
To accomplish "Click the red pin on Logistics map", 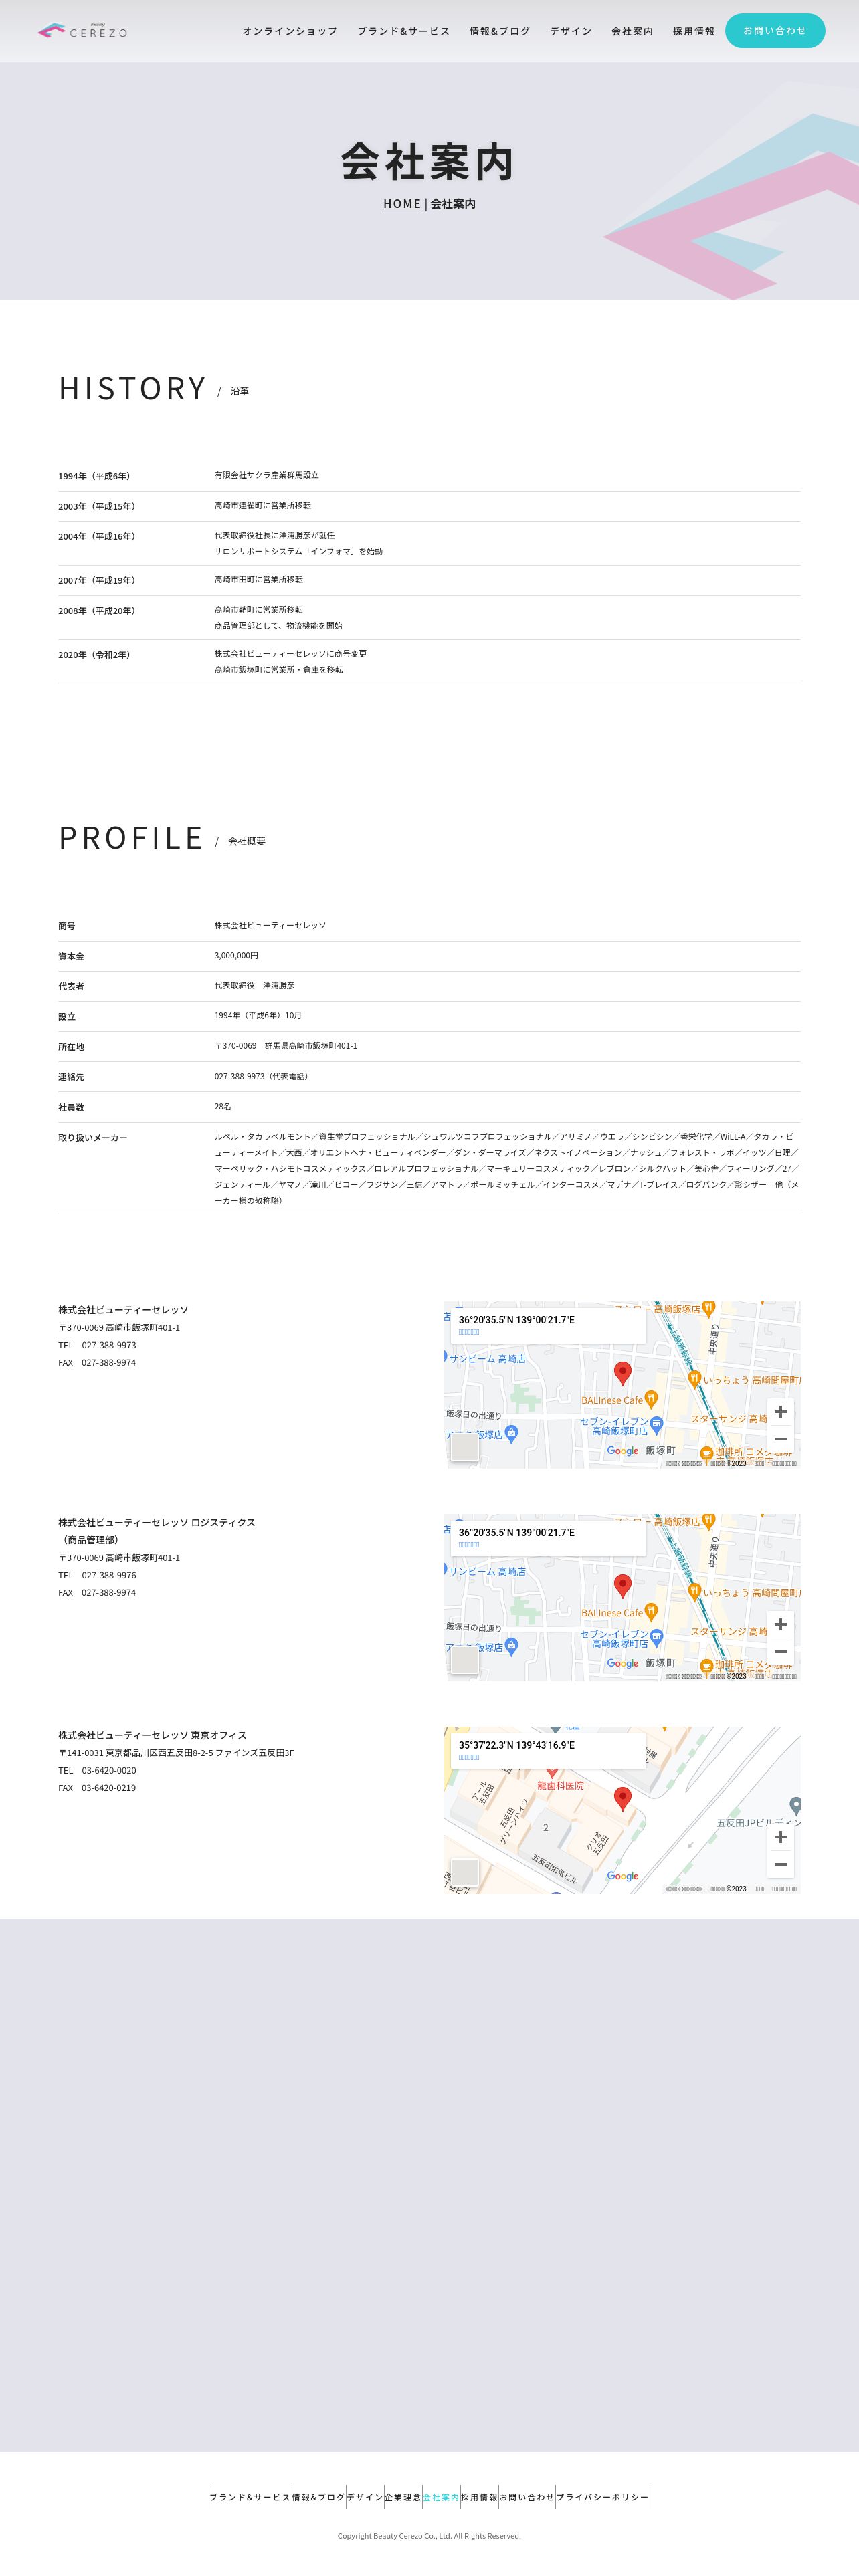I will click(622, 1586).
